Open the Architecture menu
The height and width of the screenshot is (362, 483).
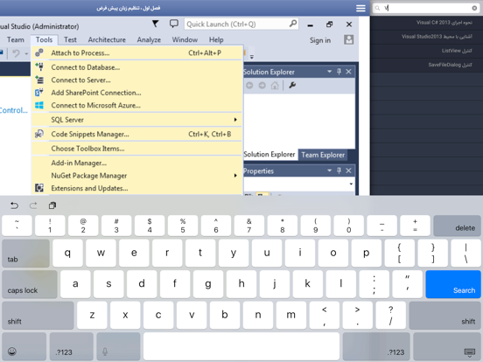pyautogui.click(x=107, y=39)
